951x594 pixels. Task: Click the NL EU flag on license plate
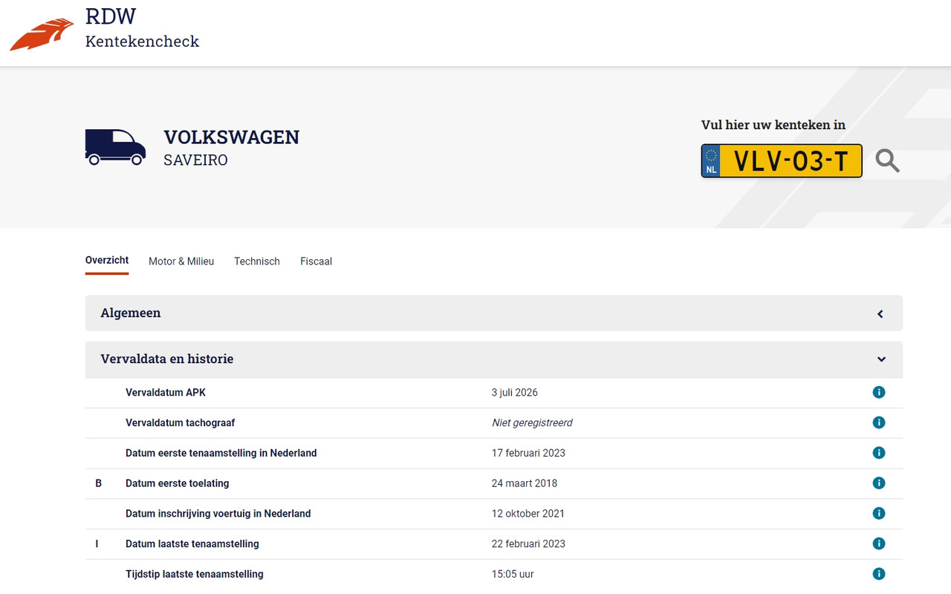point(711,161)
